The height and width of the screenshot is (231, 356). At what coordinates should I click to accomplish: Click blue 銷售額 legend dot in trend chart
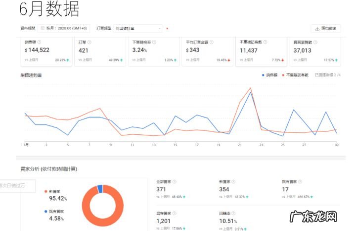coord(263,75)
